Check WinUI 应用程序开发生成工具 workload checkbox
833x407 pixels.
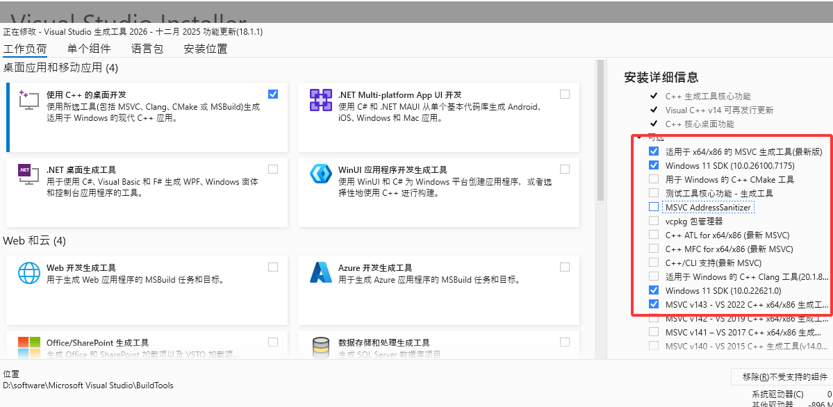coord(565,169)
